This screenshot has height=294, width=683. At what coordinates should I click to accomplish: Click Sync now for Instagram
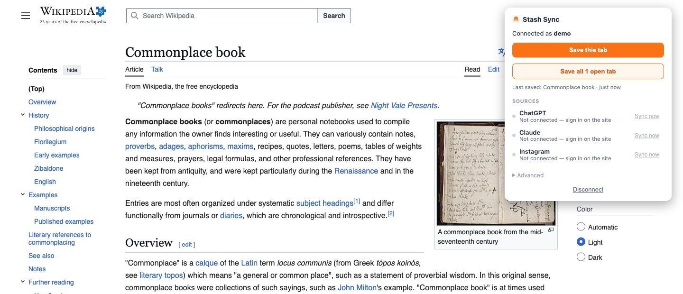click(x=647, y=155)
